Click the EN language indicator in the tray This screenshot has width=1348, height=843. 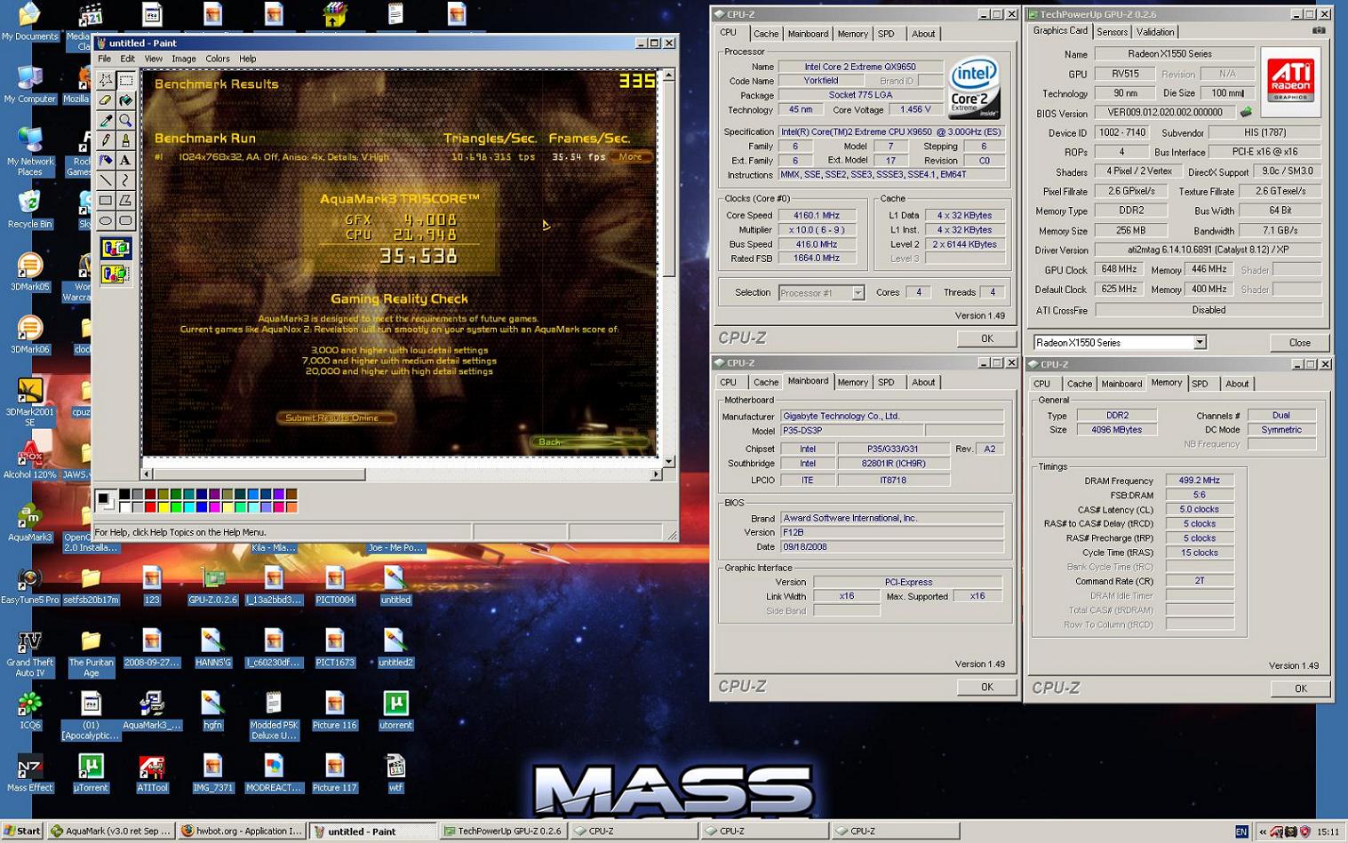click(1241, 831)
